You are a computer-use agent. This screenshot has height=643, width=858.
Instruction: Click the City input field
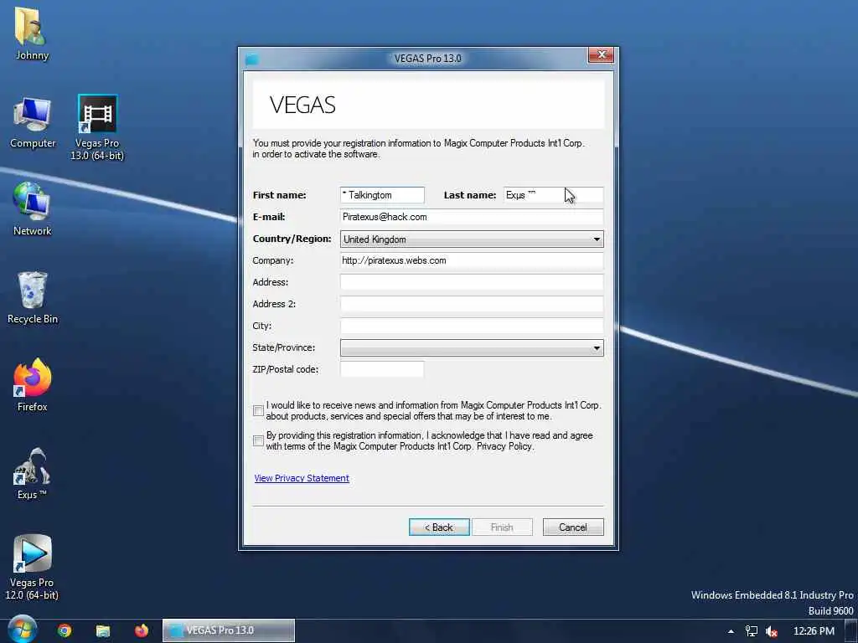tap(472, 326)
